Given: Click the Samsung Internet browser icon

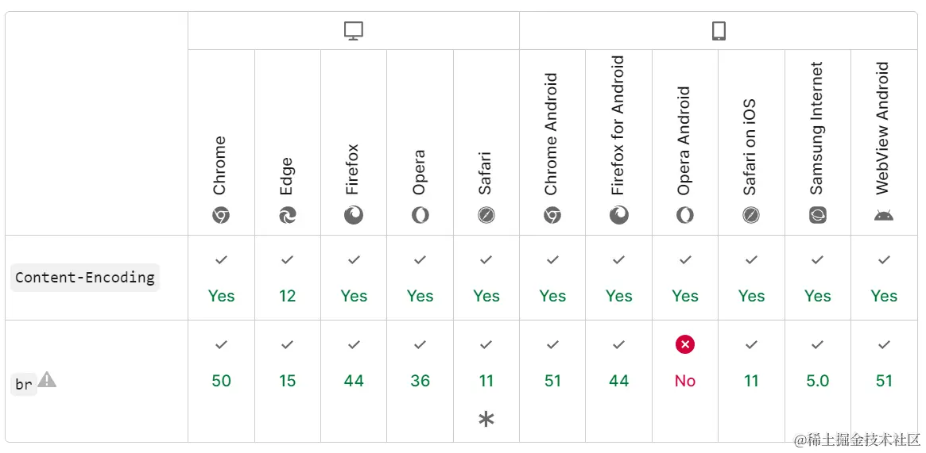Looking at the screenshot, I should [817, 215].
